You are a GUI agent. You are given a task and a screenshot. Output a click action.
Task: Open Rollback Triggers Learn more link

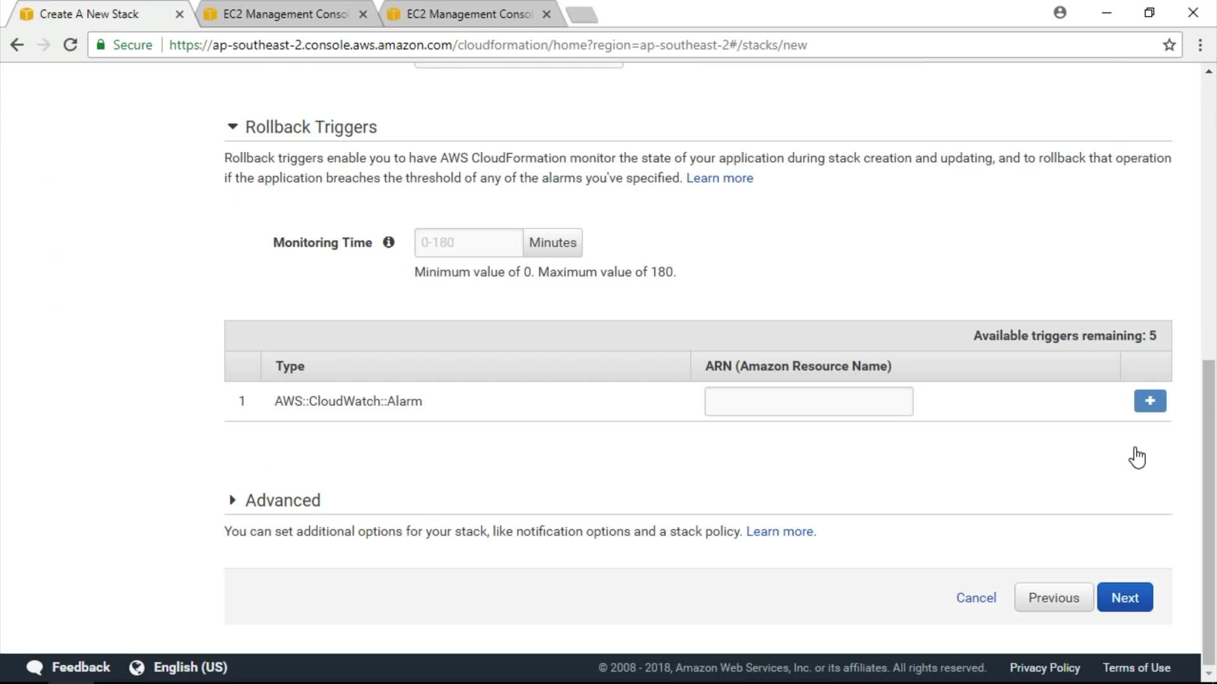coord(719,178)
